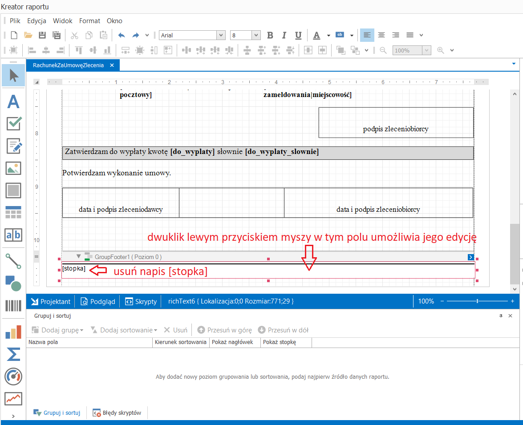Image resolution: width=523 pixels, height=425 pixels.
Task: Open the font size dropdown
Action: (256, 35)
